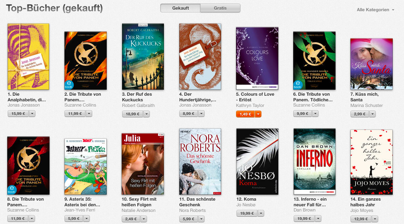Open Nora Roberts Das schönste Geschenk cover
Screen dimensions: 404x224
200,162
